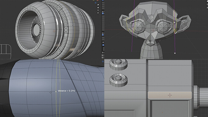This screenshot has height=117, width=208.
Task: Click the hand icon to pan view
Action: pos(98,7)
